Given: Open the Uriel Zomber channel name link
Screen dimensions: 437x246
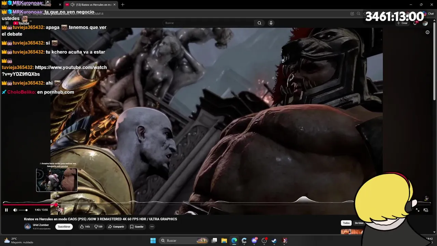Looking at the screenshot, I should pyautogui.click(x=41, y=225).
